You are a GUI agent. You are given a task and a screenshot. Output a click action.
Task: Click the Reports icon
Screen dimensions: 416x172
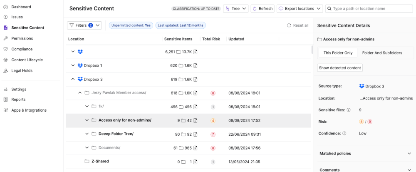5,100
